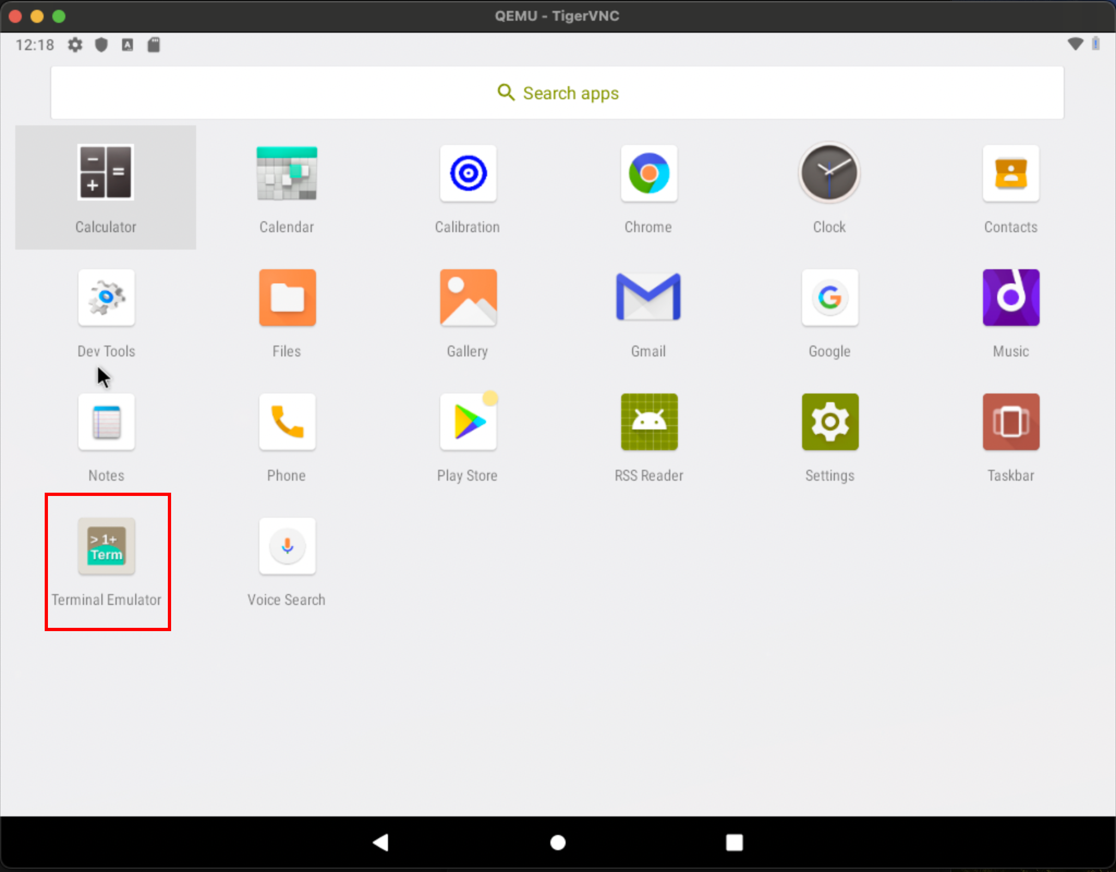Image resolution: width=1116 pixels, height=872 pixels.
Task: Open the Contacts app
Action: coord(1011,173)
